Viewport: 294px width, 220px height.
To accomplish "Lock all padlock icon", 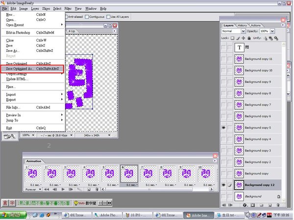I will (249, 38).
